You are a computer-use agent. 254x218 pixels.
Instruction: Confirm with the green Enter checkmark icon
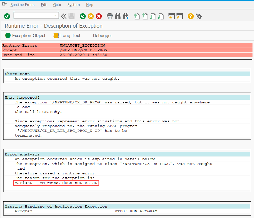point(7,16)
